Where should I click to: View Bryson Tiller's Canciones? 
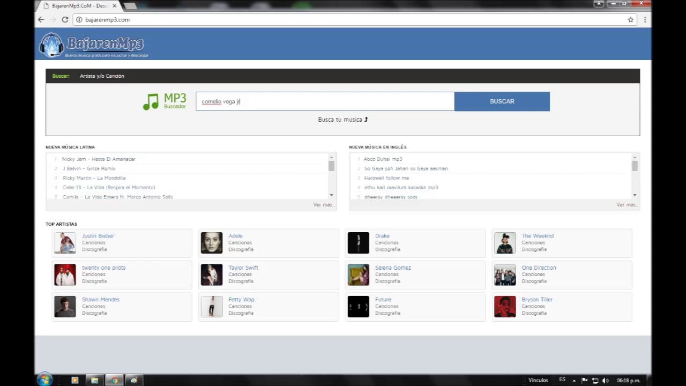tap(533, 306)
